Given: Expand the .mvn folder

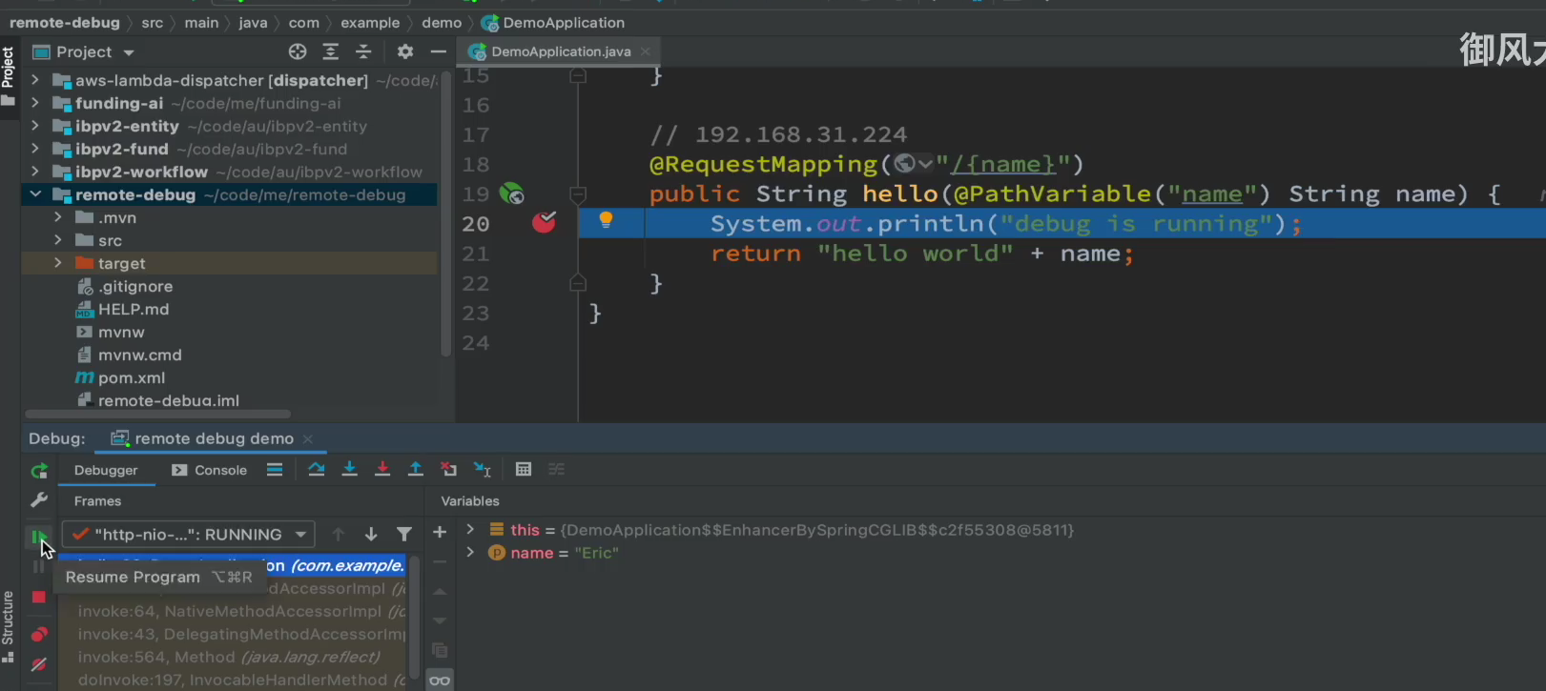Looking at the screenshot, I should [x=58, y=217].
